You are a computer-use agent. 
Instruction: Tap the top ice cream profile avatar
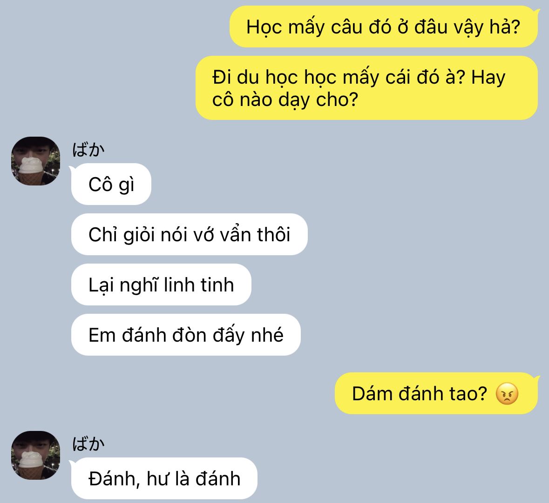36,161
